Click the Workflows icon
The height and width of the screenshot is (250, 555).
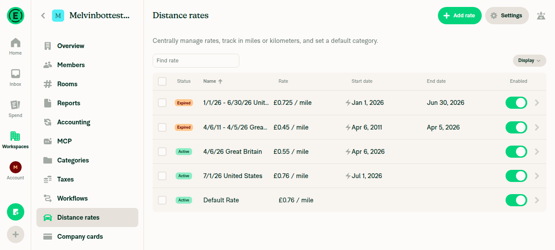48,198
